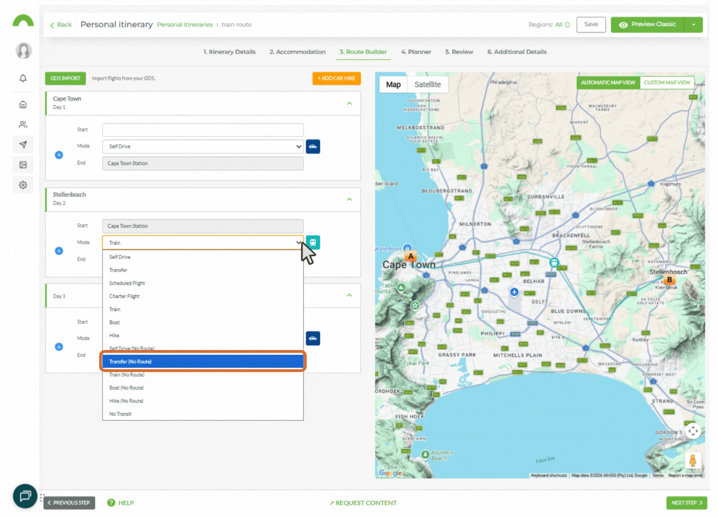Collapse the Day 3 section
Screen dimensions: 718x517
(x=349, y=295)
